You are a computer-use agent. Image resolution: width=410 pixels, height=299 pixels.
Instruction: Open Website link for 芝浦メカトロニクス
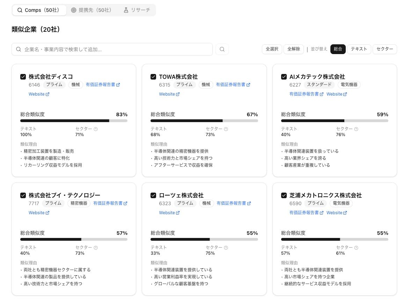click(x=337, y=213)
